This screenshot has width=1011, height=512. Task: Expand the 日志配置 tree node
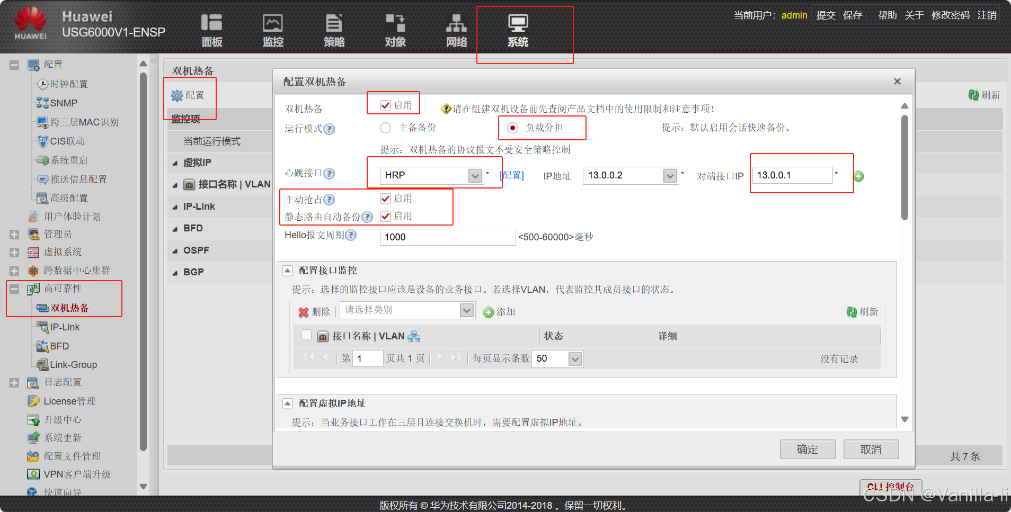[14, 383]
